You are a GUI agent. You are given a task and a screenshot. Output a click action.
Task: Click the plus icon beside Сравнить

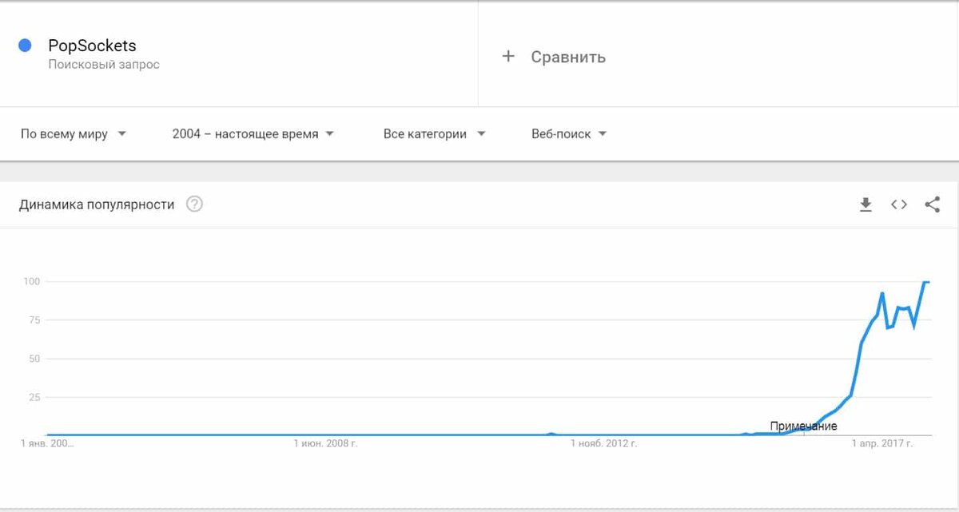coord(507,57)
